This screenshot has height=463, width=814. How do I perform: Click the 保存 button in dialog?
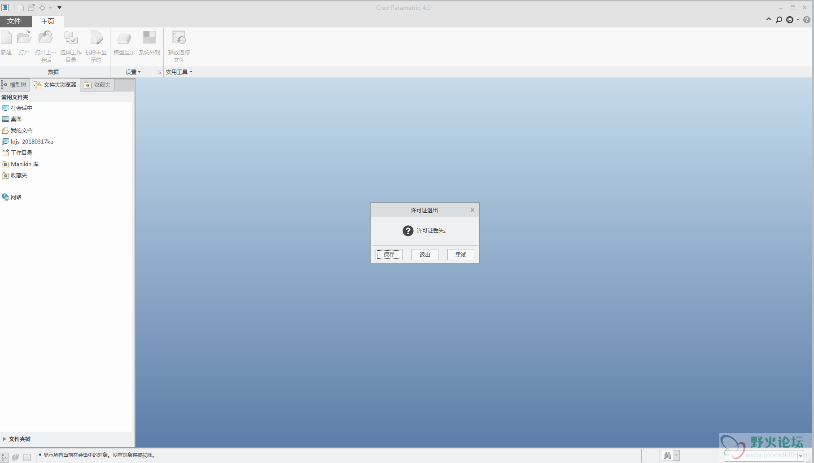point(389,254)
